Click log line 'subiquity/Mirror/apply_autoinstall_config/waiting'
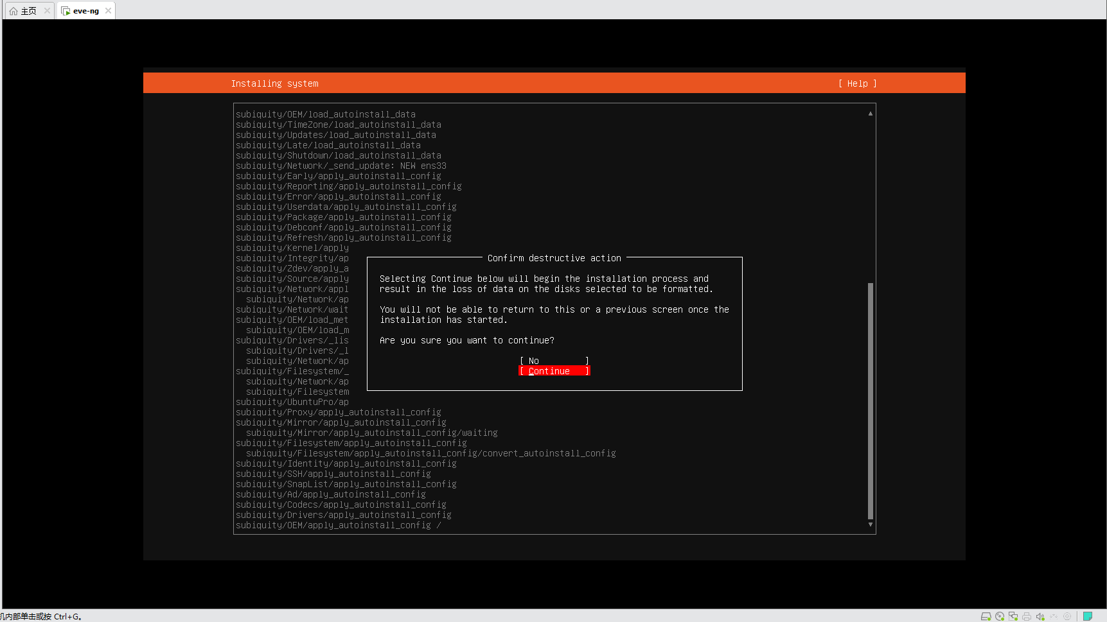 pyautogui.click(x=372, y=433)
